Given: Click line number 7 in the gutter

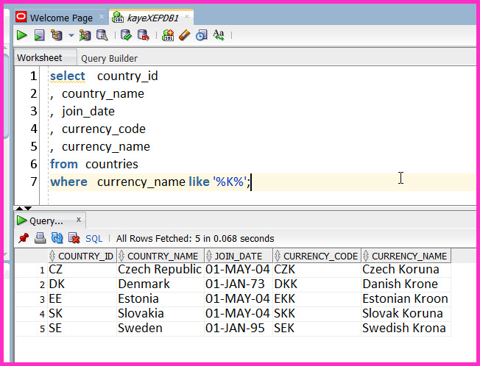Looking at the screenshot, I should click(34, 182).
